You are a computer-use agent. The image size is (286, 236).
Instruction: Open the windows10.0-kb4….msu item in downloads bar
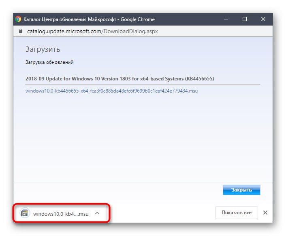(61, 213)
